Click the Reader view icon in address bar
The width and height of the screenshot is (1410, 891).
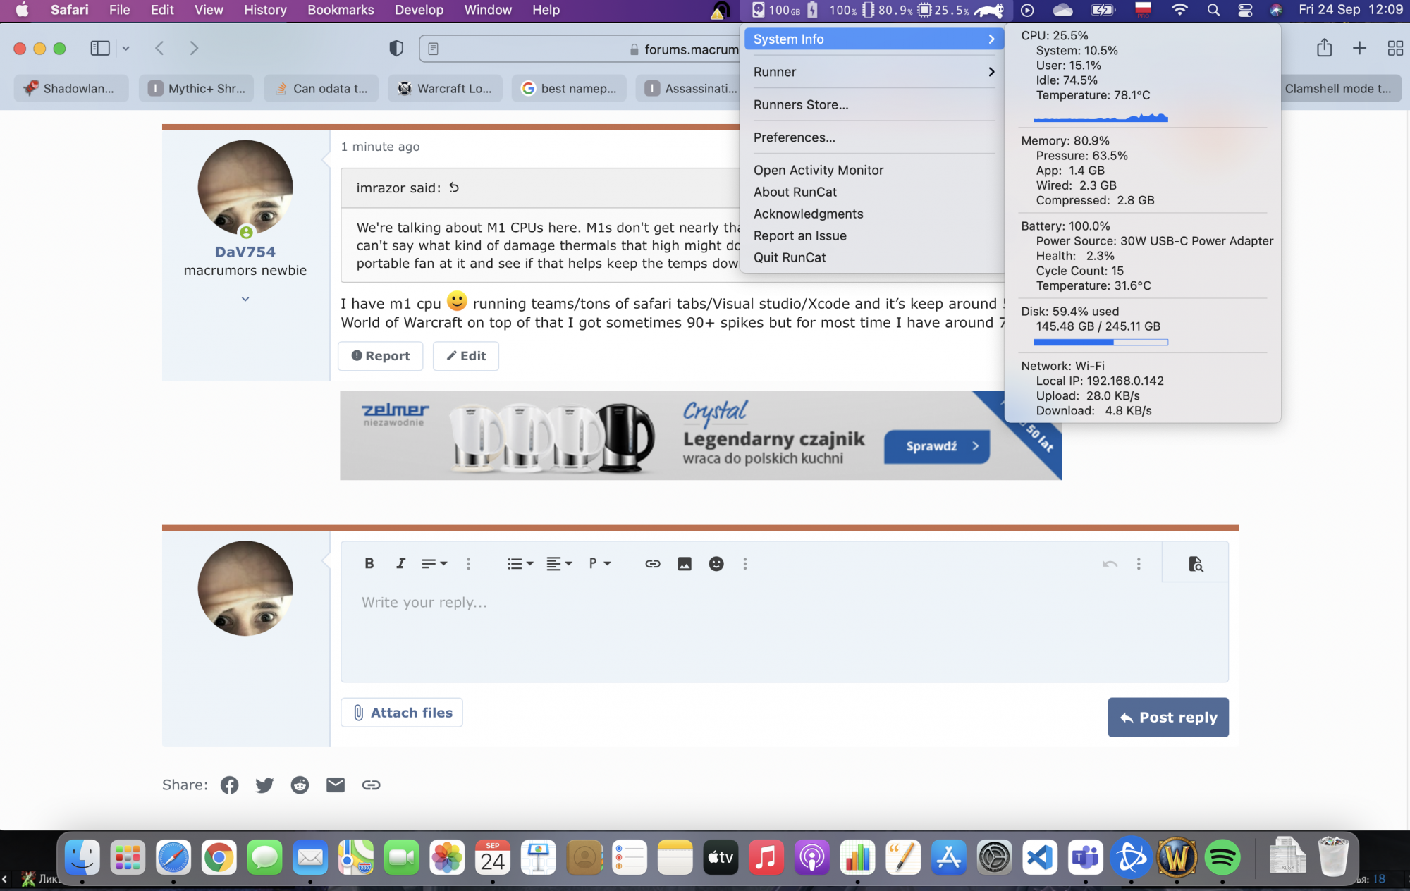coord(434,49)
